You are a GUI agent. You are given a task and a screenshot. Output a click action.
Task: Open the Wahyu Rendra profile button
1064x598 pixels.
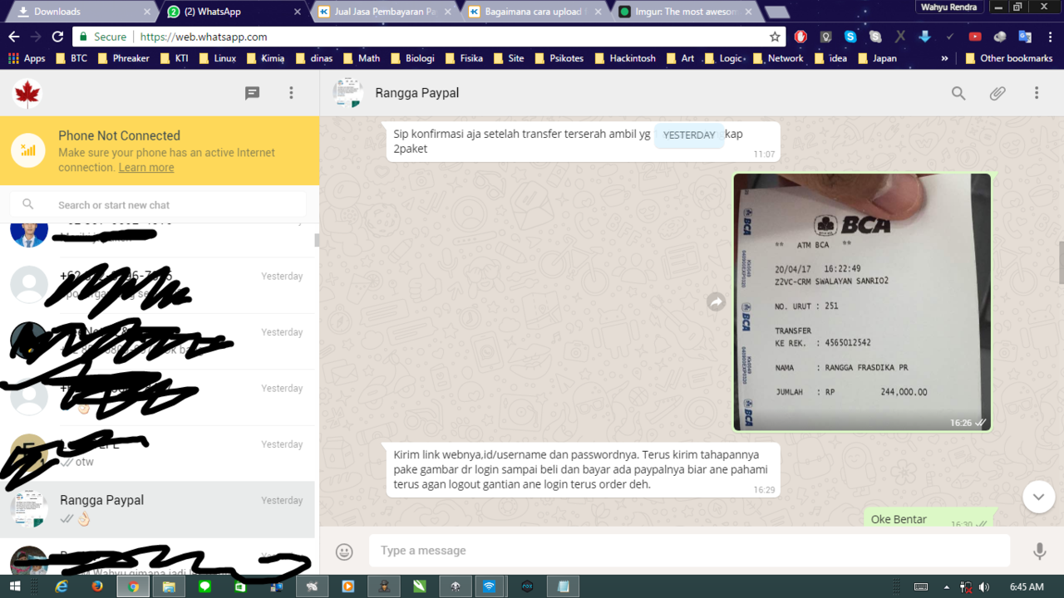(x=948, y=7)
